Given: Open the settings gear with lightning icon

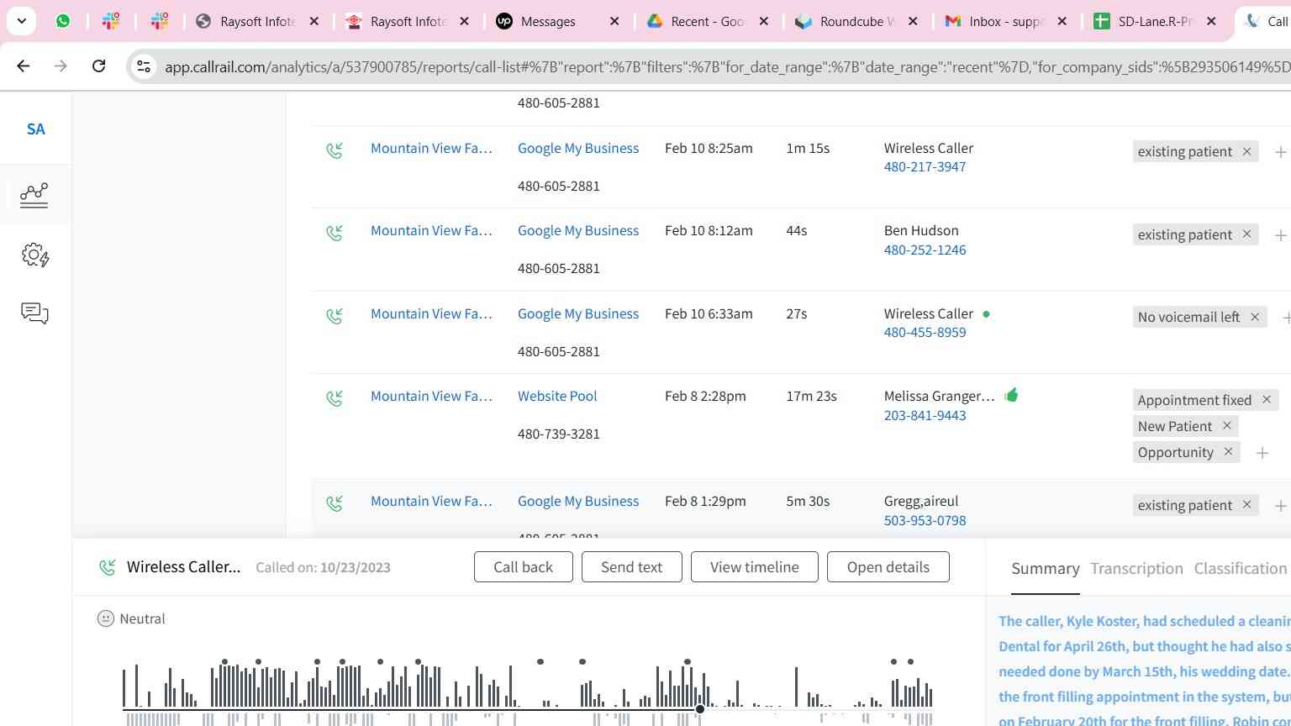Looking at the screenshot, I should pyautogui.click(x=35, y=255).
